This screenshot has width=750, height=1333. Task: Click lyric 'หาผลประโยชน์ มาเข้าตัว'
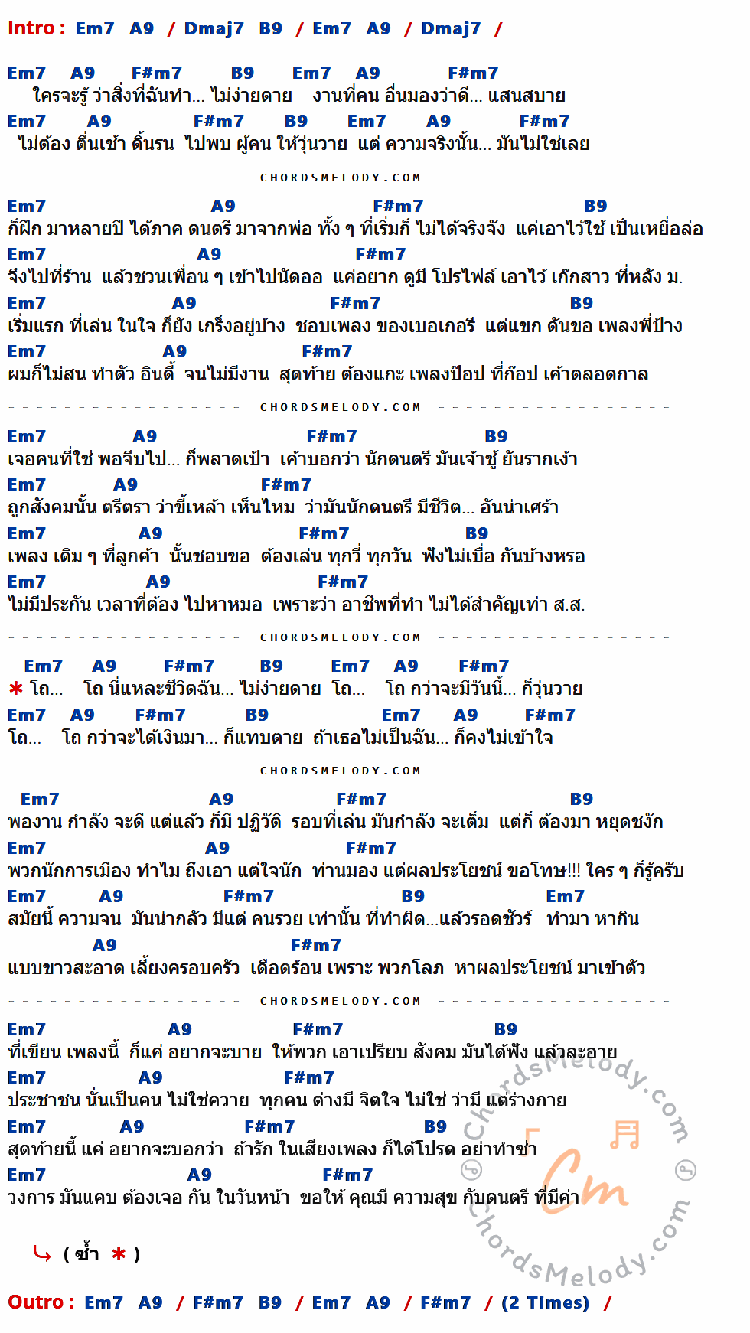click(550, 969)
